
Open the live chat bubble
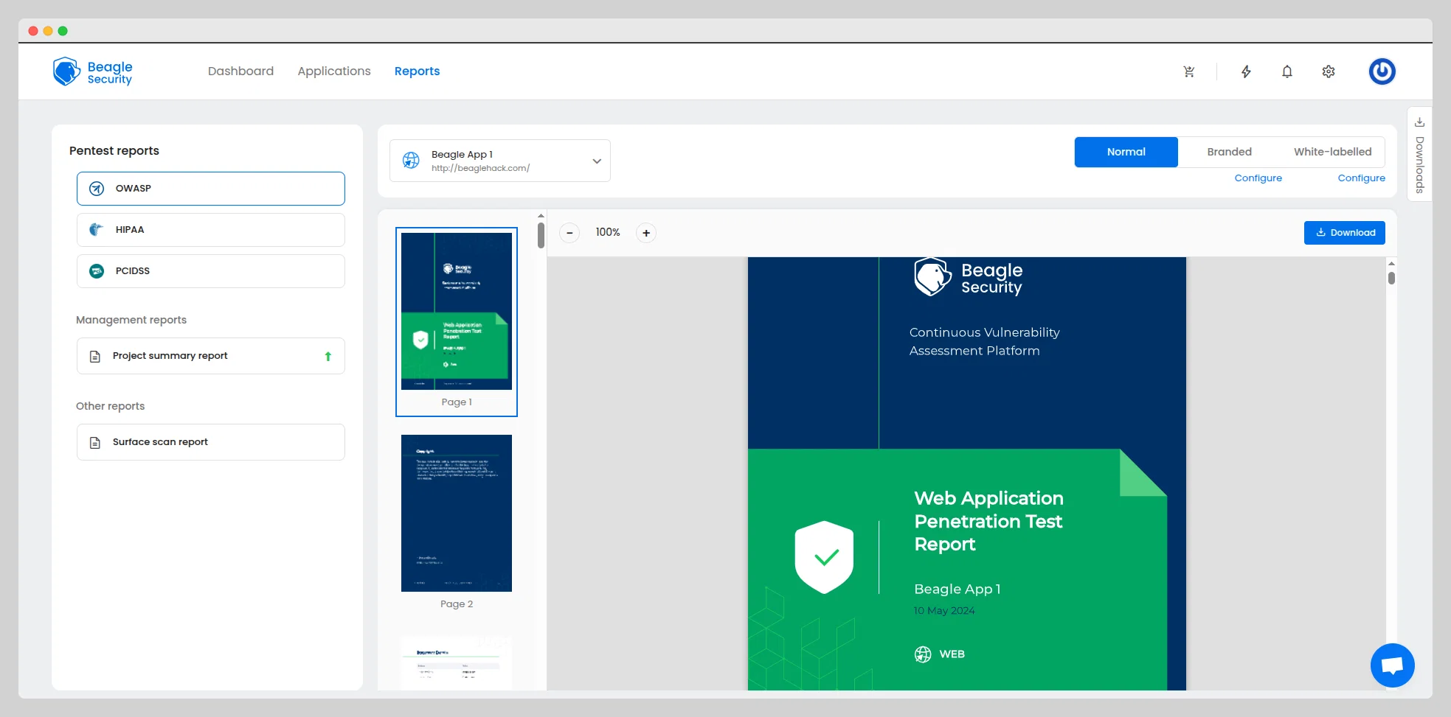click(1392, 665)
